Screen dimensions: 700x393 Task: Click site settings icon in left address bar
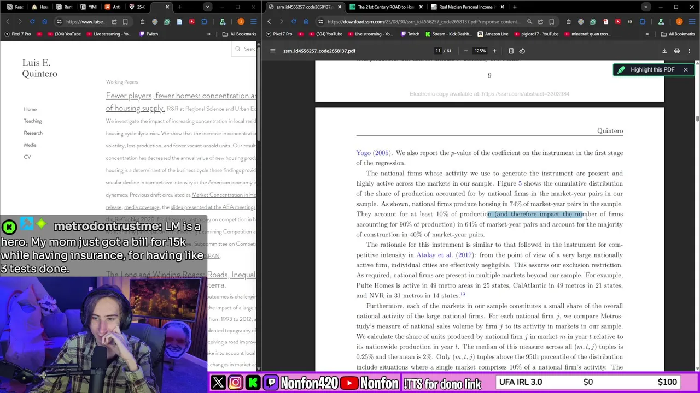(x=60, y=22)
